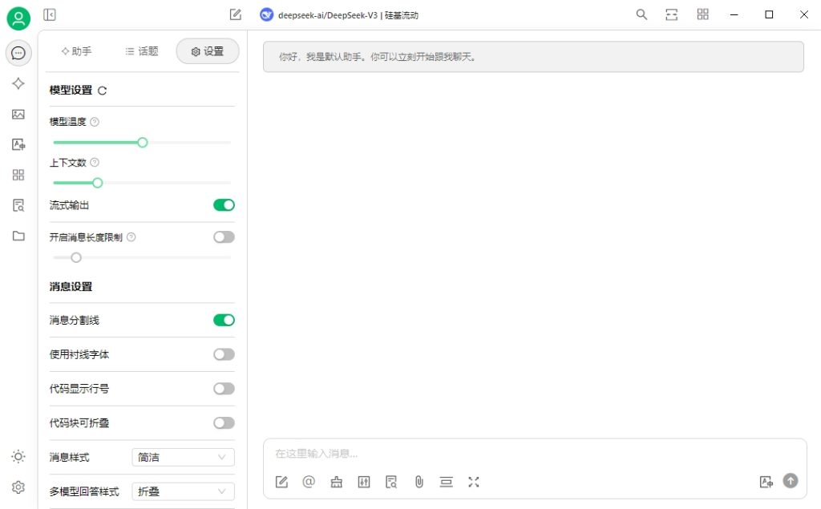821x509 pixels.
Task: Expand the input box with arrows icon
Action: tap(474, 482)
